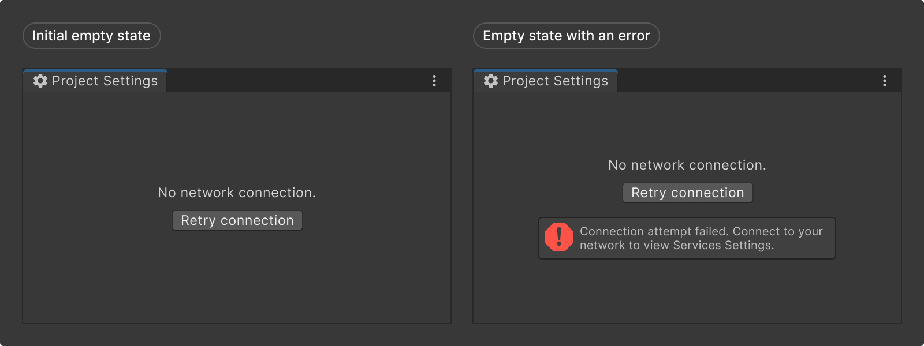Click the No network connection text on the right
Screen dimensions: 924x346
click(x=686, y=165)
